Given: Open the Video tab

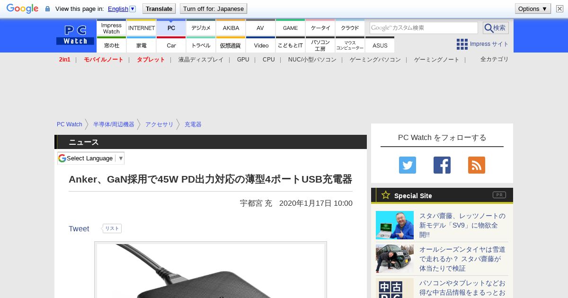Looking at the screenshot, I should [261, 45].
